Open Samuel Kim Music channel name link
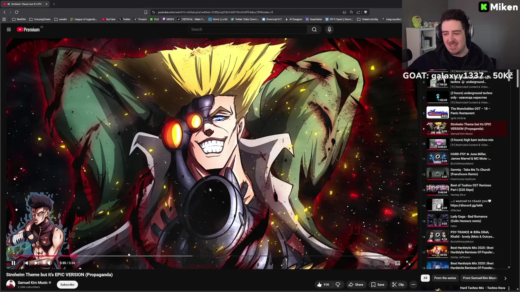Screen dimensions: 520x292 [x=33, y=283]
